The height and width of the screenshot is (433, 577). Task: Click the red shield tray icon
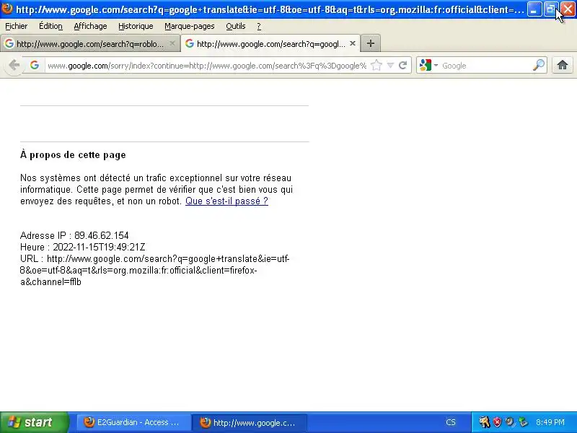pyautogui.click(x=497, y=422)
